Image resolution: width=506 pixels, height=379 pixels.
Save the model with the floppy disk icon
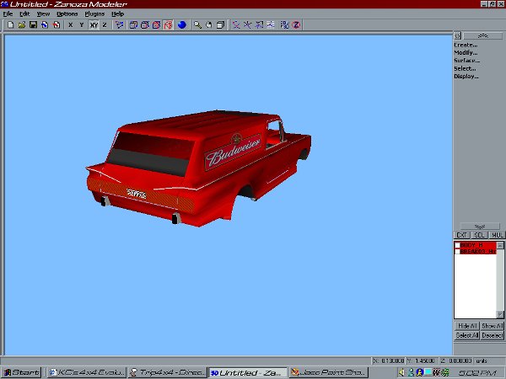tap(33, 24)
